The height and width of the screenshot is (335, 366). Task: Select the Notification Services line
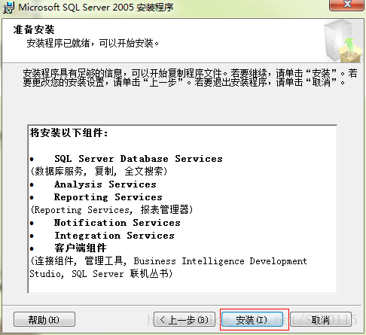pos(117,223)
